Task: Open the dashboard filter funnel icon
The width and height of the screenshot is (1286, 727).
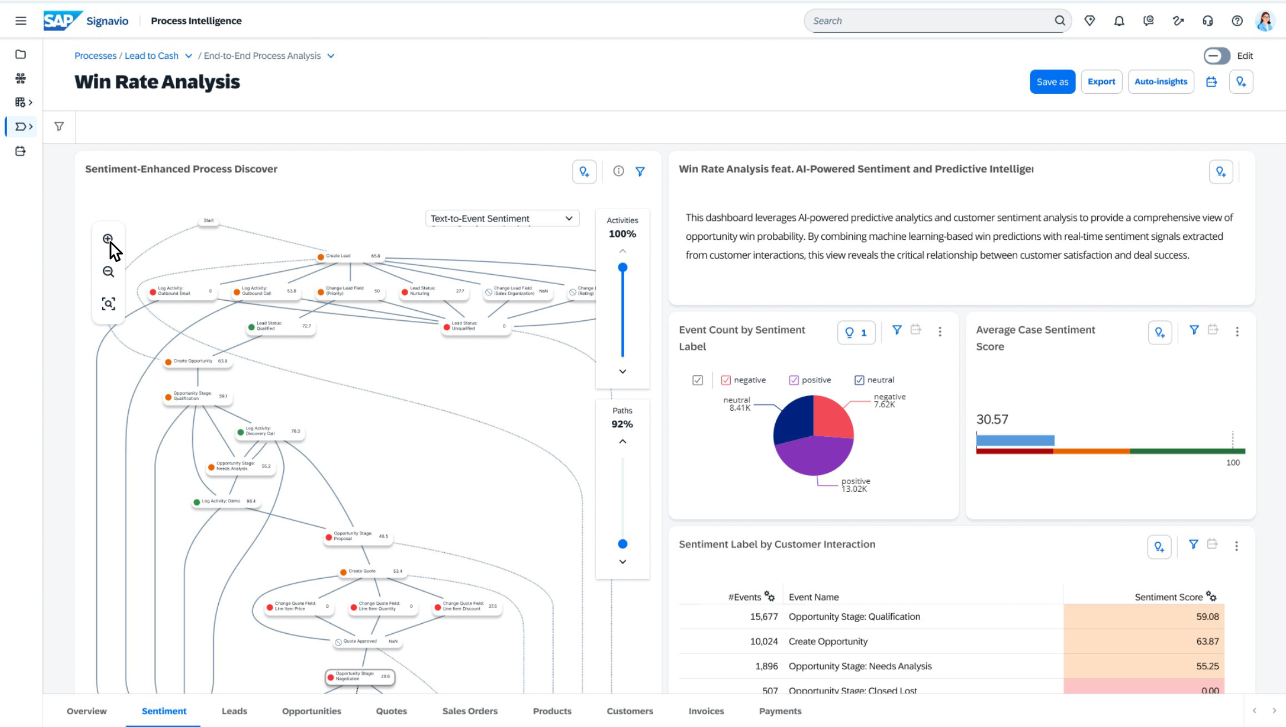Action: click(x=59, y=127)
